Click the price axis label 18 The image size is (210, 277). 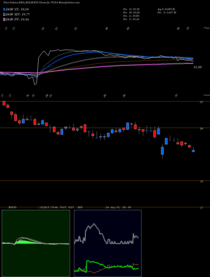pyautogui.click(x=201, y=182)
